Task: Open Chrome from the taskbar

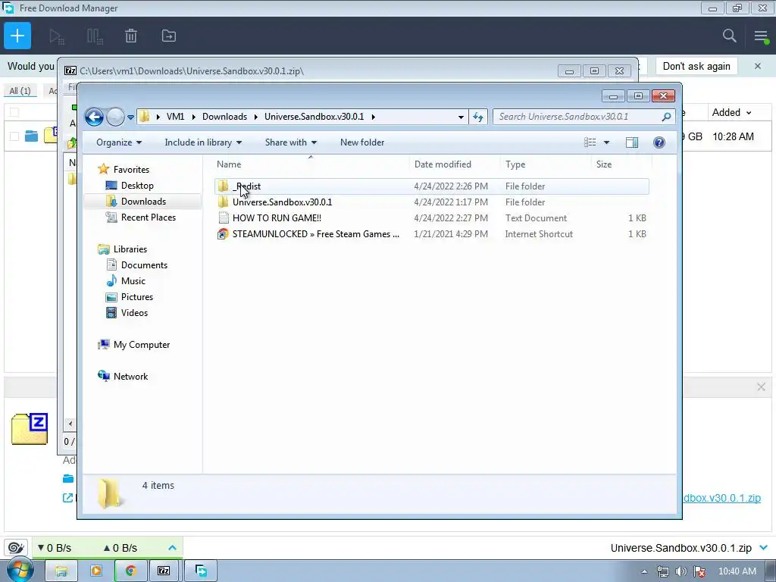Action: point(130,571)
